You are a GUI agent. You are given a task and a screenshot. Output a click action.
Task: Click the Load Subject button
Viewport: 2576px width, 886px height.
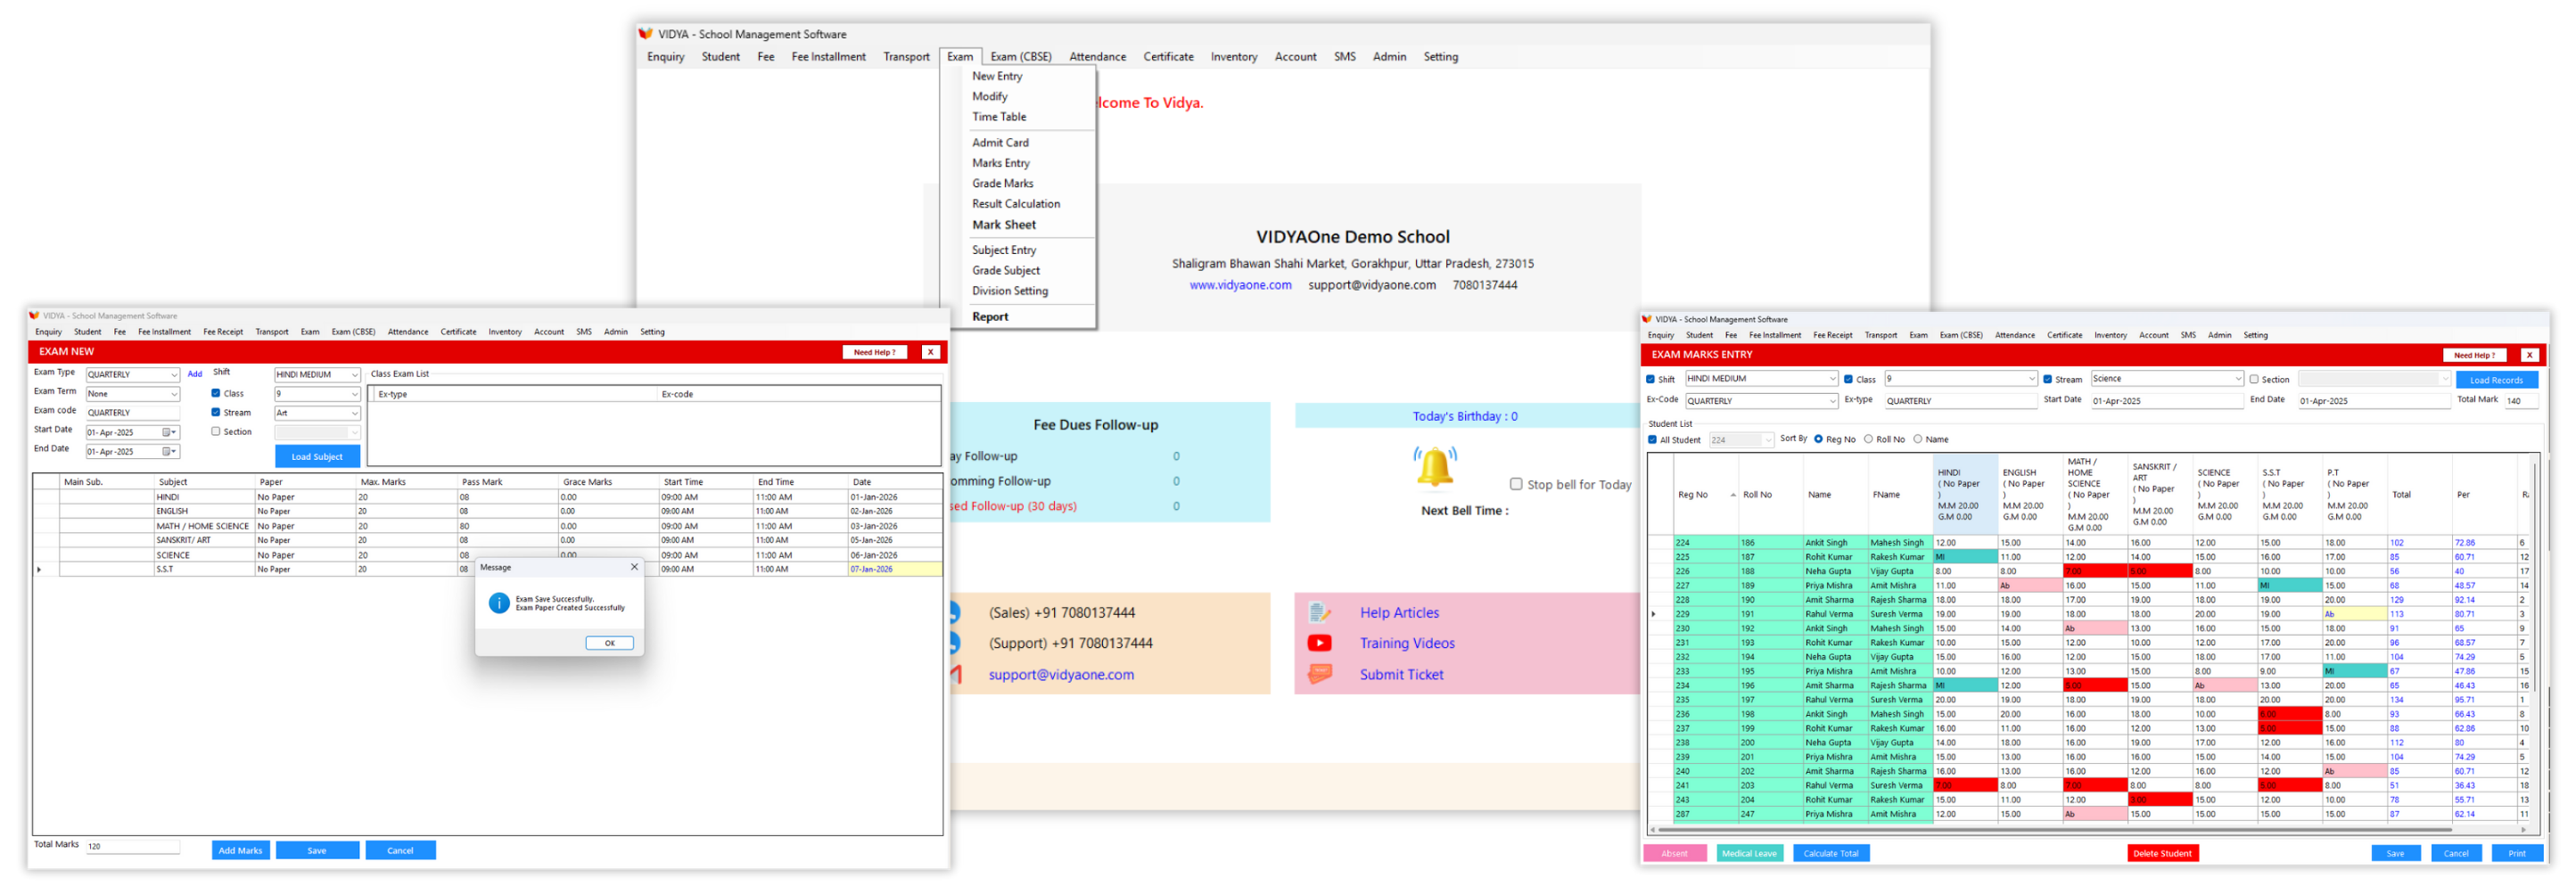pos(317,457)
